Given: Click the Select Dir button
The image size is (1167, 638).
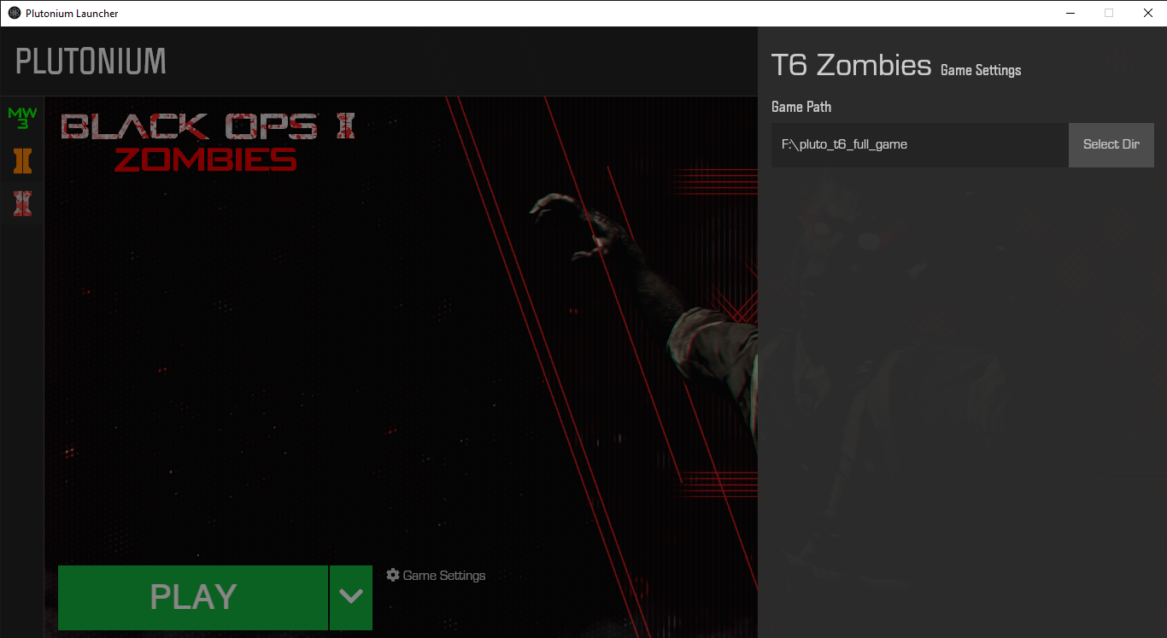Looking at the screenshot, I should point(1111,144).
